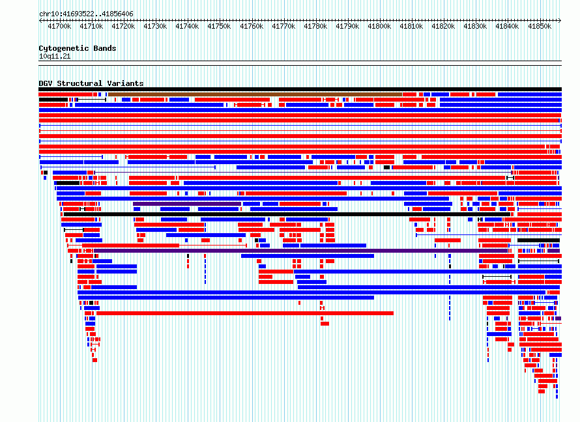
Task: Click the chr10:41693522..41856406 region label
Action: pyautogui.click(x=86, y=14)
